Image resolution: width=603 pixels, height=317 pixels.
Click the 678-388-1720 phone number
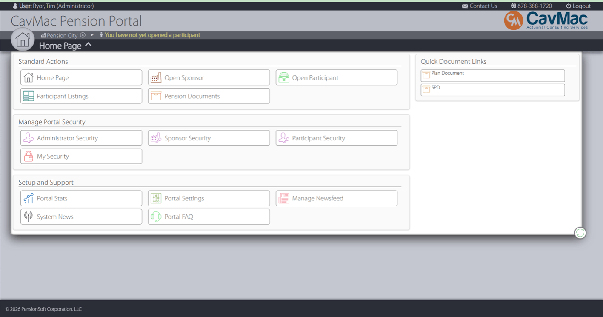point(534,6)
